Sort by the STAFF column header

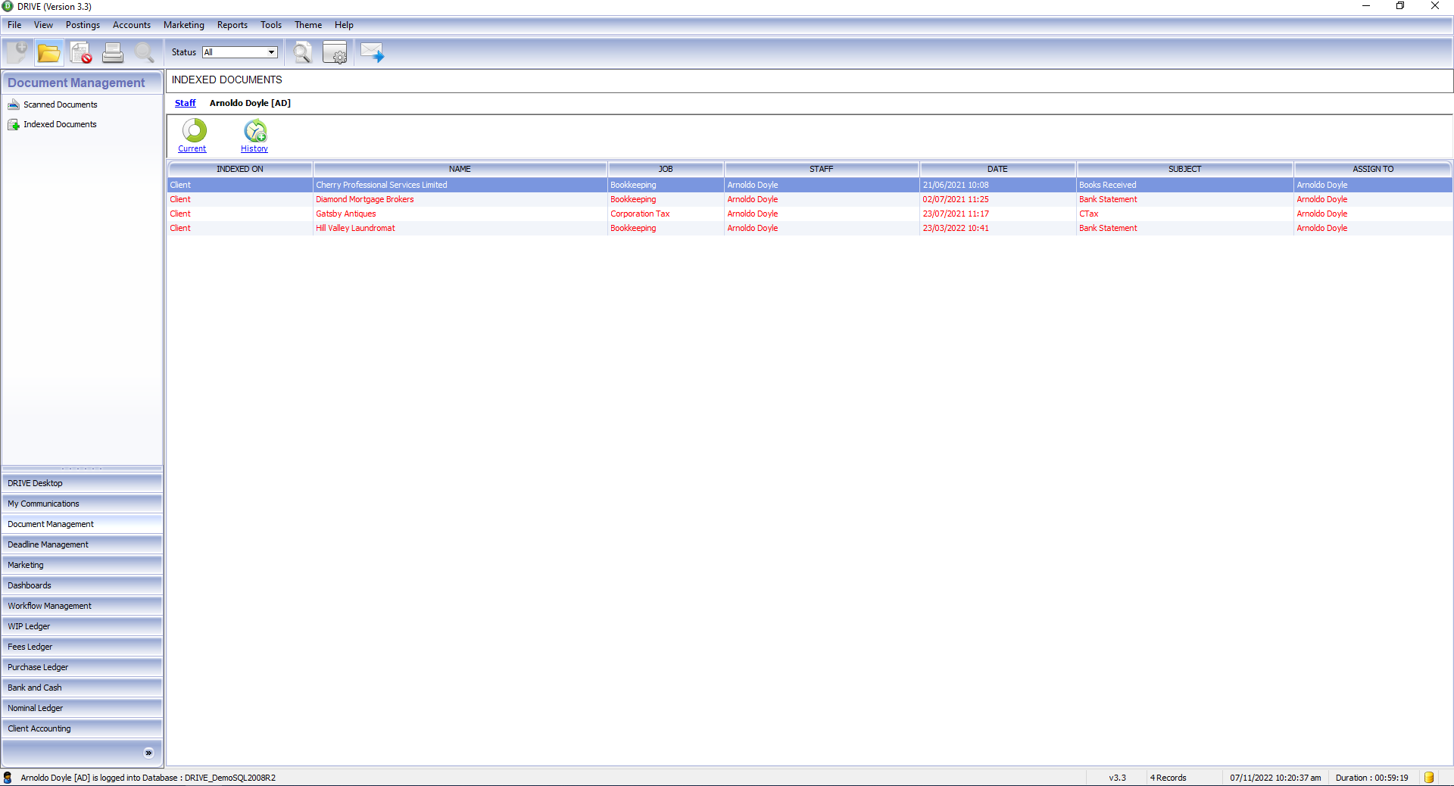tap(822, 169)
